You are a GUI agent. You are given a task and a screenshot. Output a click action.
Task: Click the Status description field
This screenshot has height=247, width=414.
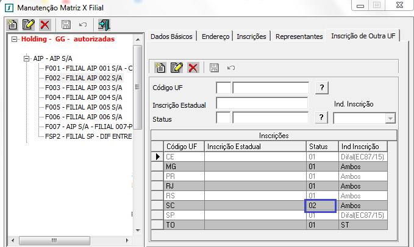pos(270,117)
